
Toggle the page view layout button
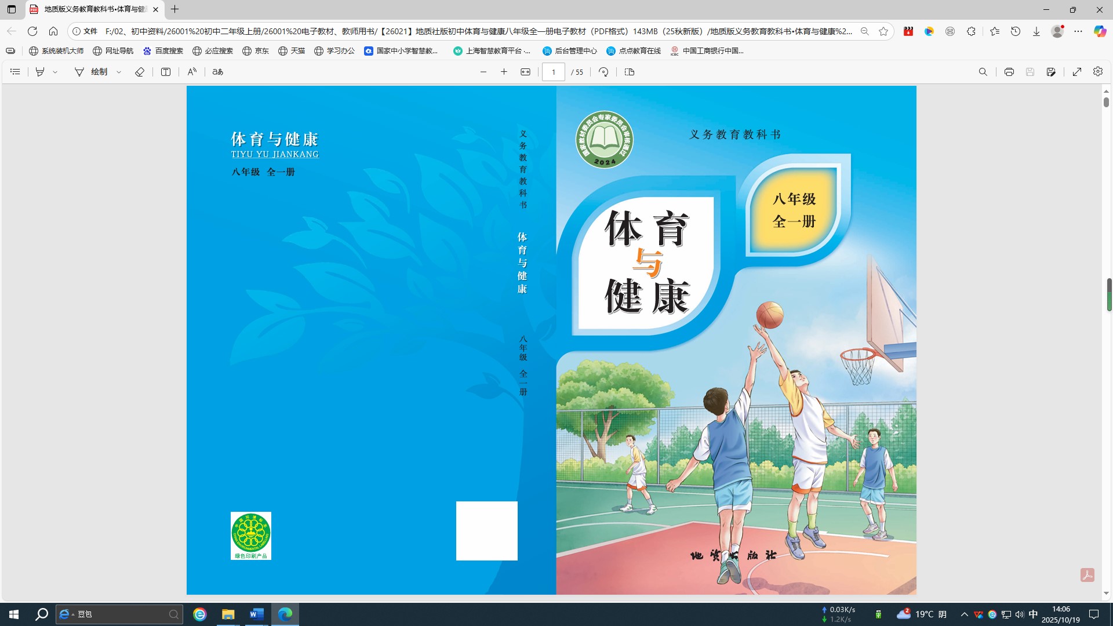[630, 72]
